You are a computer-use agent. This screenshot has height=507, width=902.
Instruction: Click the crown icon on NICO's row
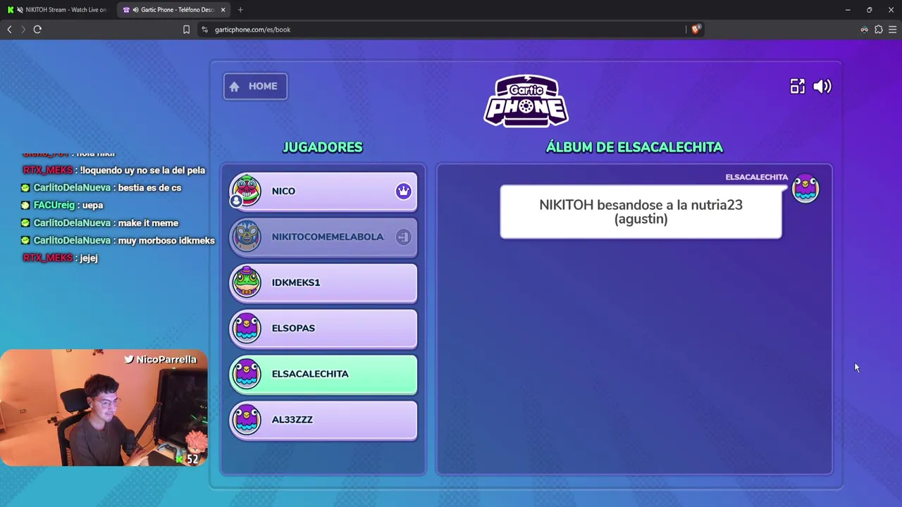click(403, 191)
